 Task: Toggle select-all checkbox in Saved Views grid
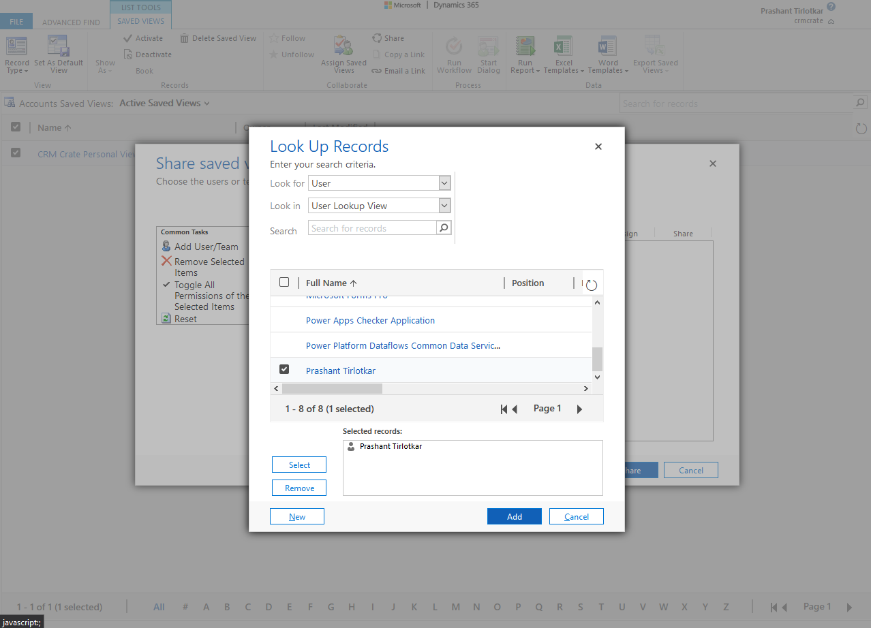coord(16,127)
